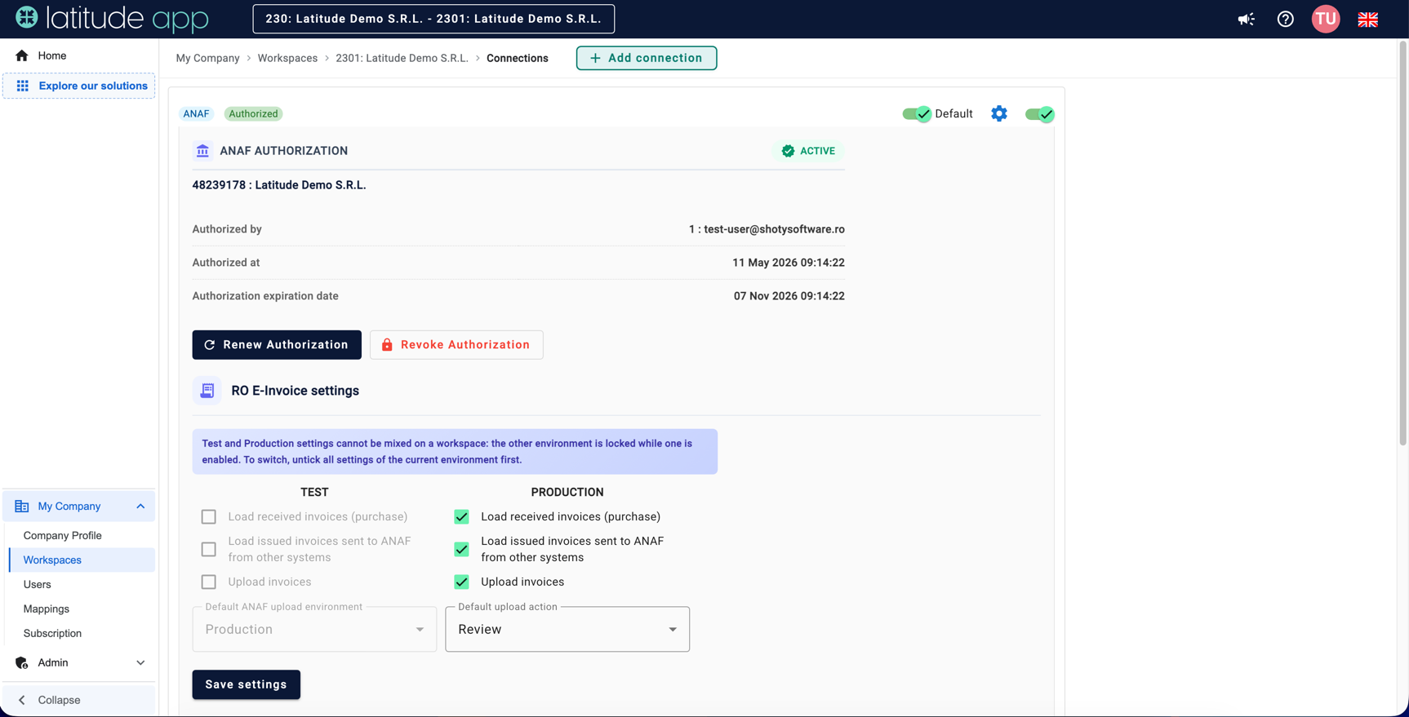Toggle the Default connection switch
This screenshot has height=717, width=1409.
tap(916, 113)
